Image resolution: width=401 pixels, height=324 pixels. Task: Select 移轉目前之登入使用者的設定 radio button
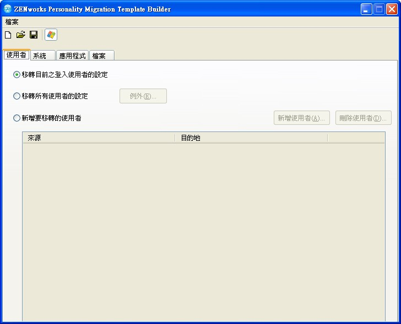click(x=17, y=75)
